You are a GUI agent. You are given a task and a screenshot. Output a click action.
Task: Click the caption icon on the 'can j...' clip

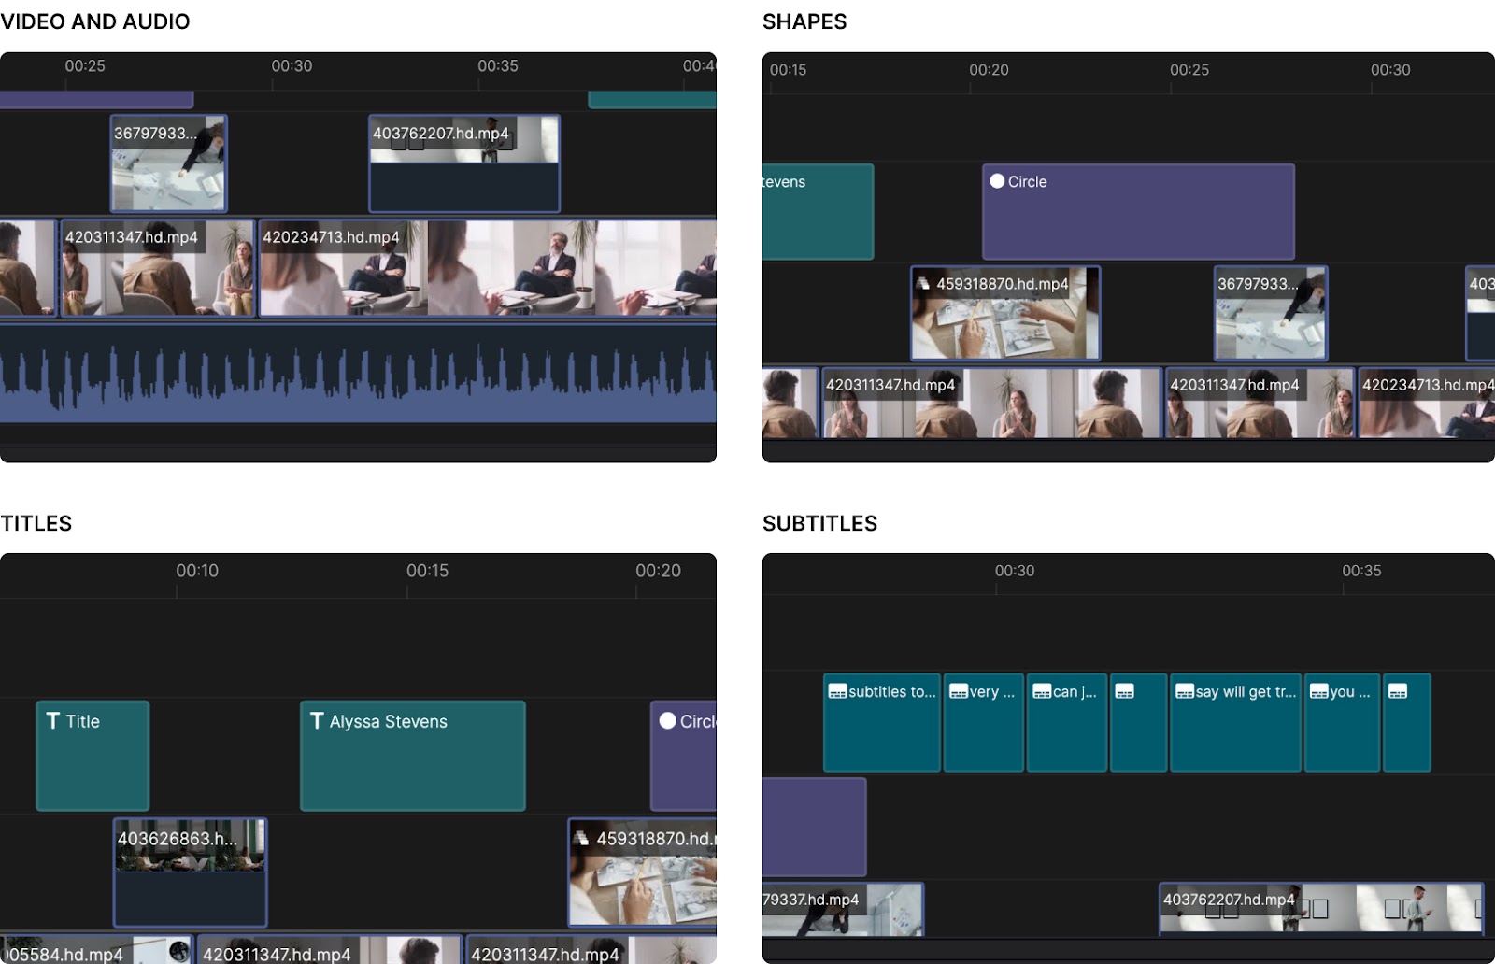coord(1042,692)
